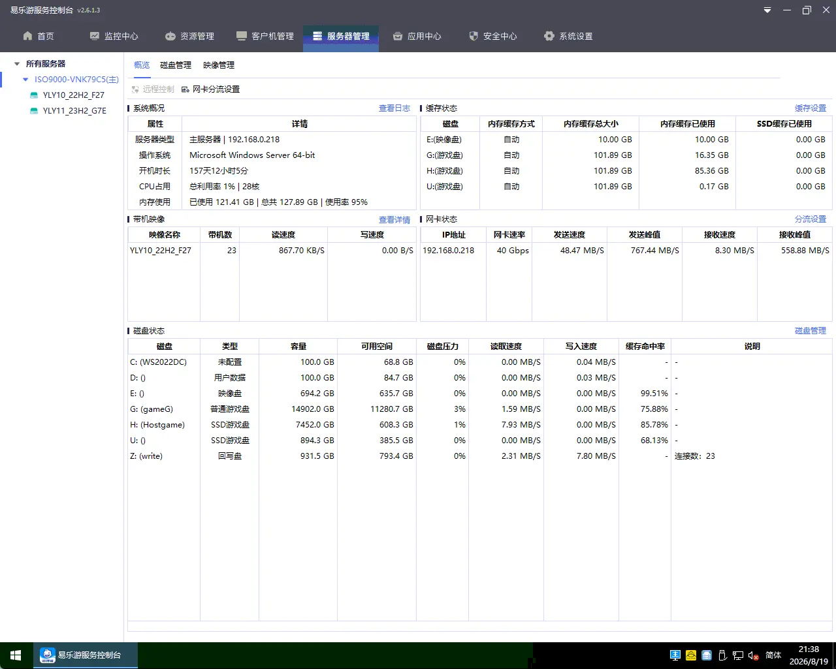Click the 网卡分流设置 network card icon
The height and width of the screenshot is (669, 836).
pos(185,89)
